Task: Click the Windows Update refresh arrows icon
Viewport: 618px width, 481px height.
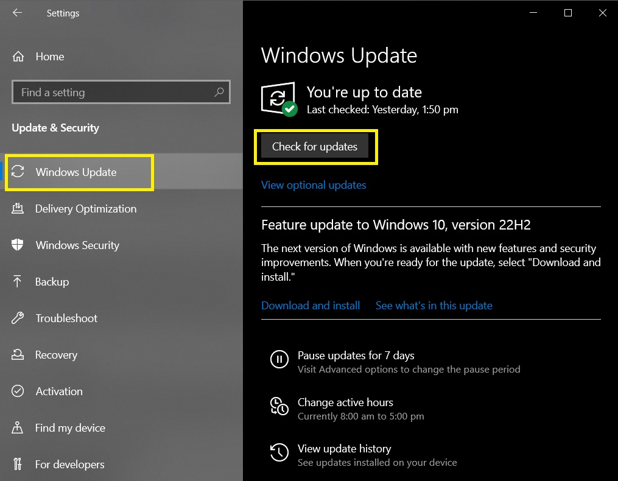Action: click(x=18, y=172)
